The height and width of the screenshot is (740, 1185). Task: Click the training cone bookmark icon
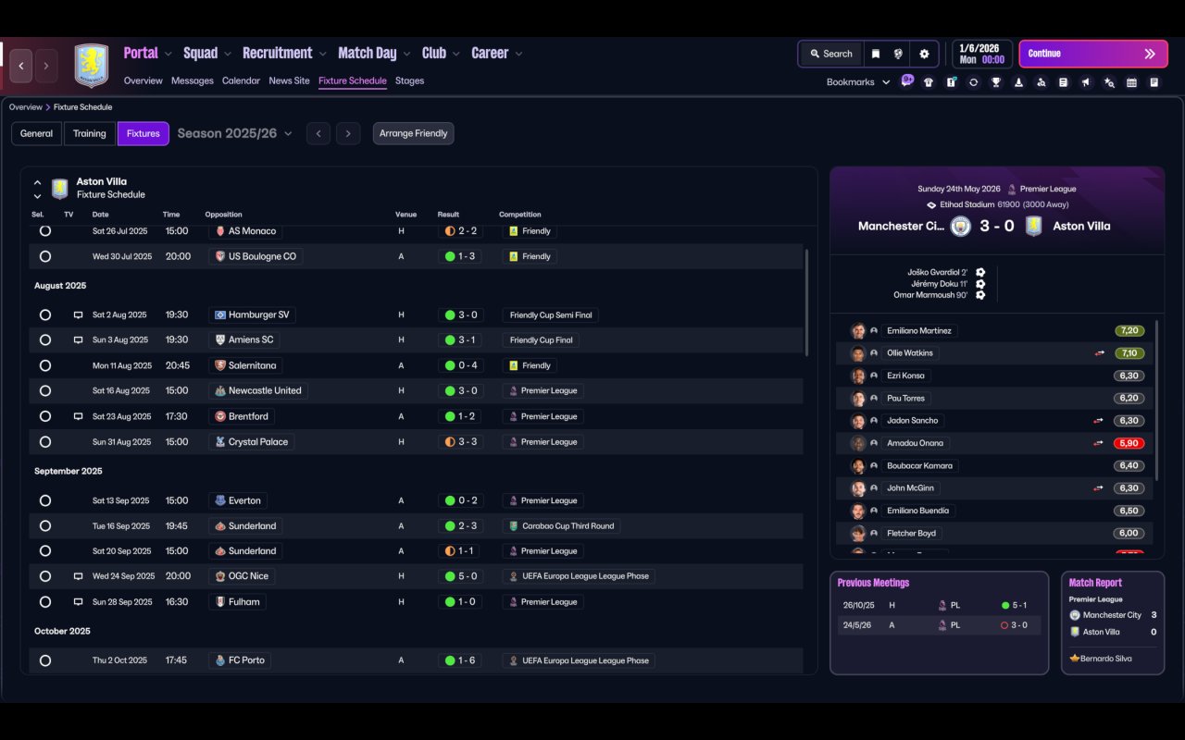1018,82
